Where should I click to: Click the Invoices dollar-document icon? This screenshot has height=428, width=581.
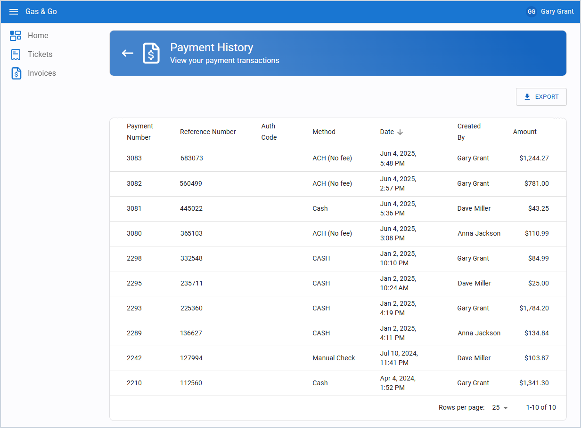point(16,73)
